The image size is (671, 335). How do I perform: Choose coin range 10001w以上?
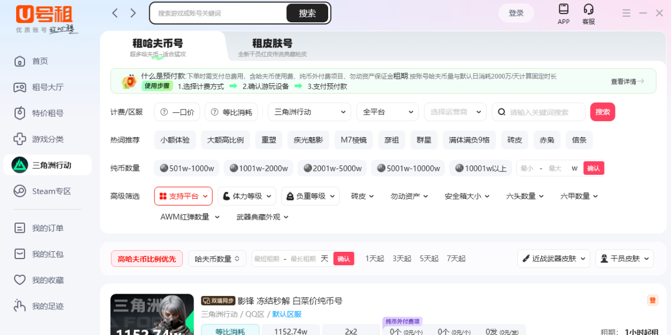[x=480, y=168]
